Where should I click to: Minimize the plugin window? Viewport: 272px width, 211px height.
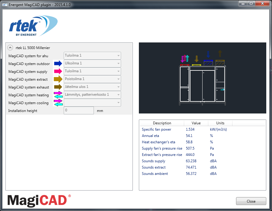click(243, 3)
